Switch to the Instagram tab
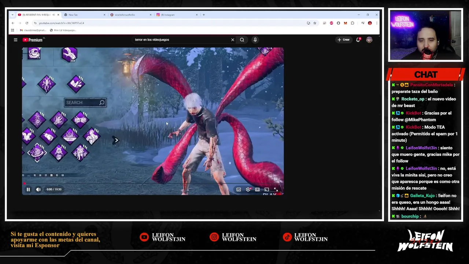This screenshot has width=469, height=264. coord(177,15)
